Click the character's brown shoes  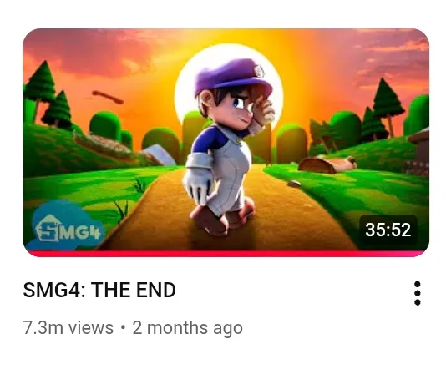(x=222, y=218)
